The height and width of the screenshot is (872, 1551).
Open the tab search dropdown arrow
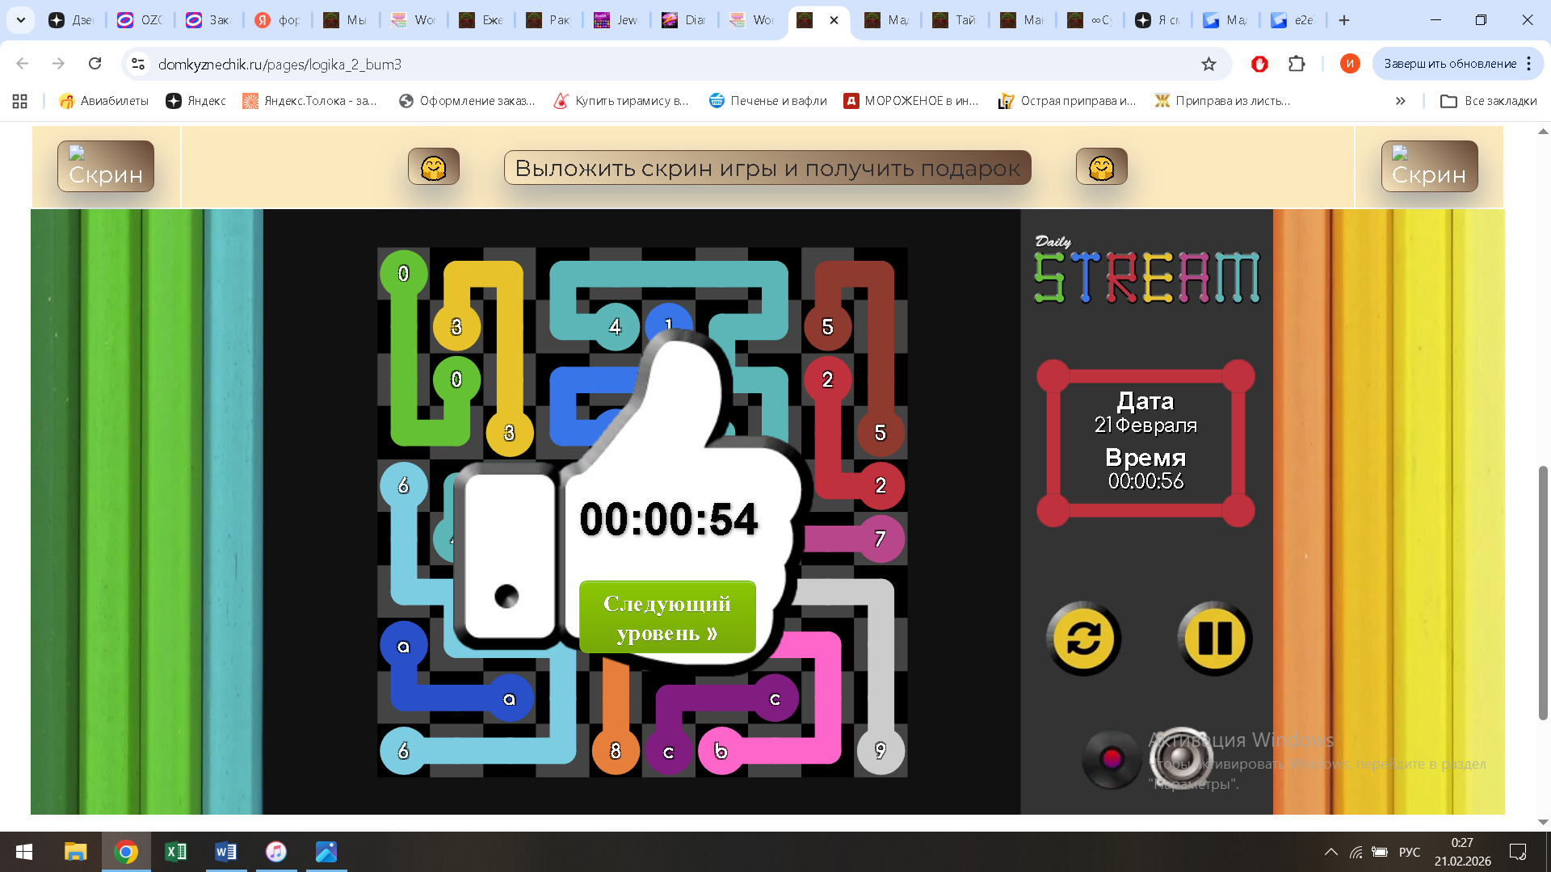(x=21, y=20)
